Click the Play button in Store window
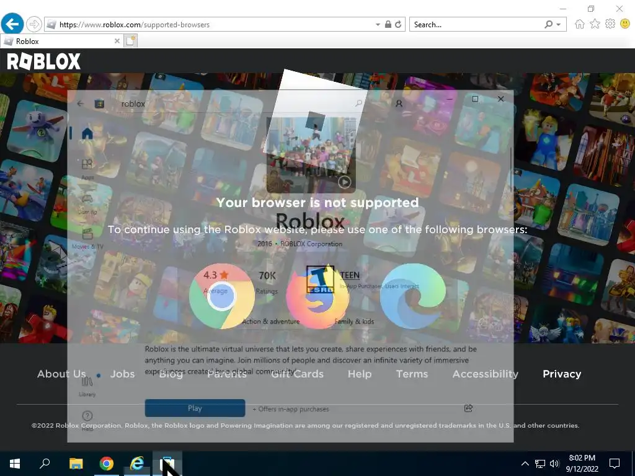Screen dimensions: 635x476 (x=195, y=408)
